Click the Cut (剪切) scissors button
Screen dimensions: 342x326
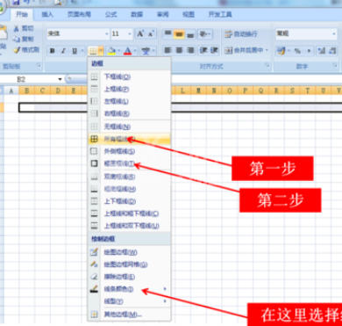click(24, 29)
